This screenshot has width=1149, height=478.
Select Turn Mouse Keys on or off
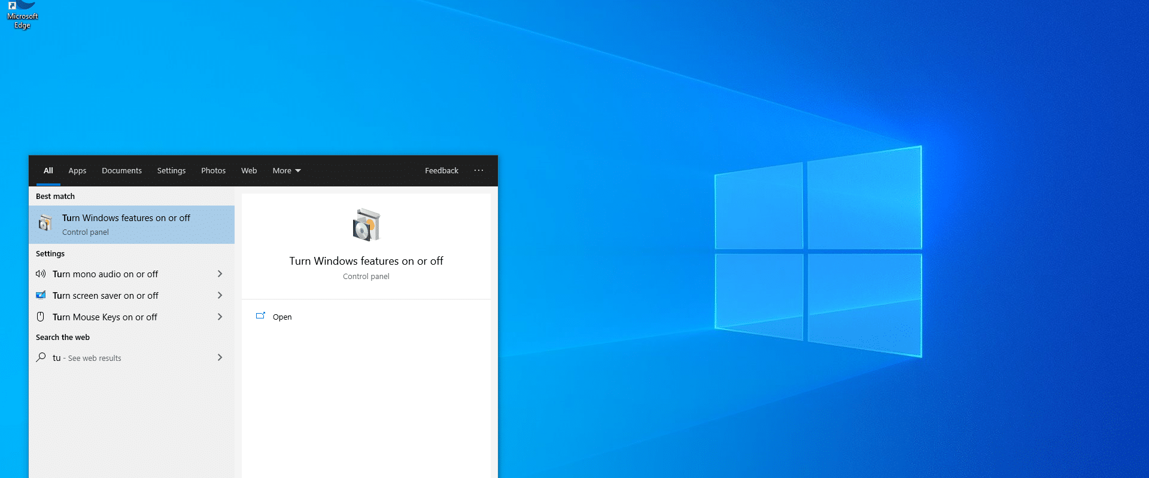pyautogui.click(x=132, y=317)
